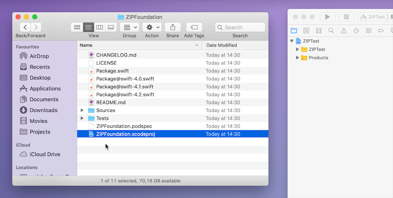The height and width of the screenshot is (198, 393).
Task: Expand the ZIPTest group folder in Xcode
Action: click(x=297, y=49)
